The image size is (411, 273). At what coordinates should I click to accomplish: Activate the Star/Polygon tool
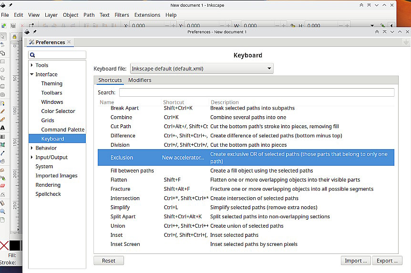3,78
